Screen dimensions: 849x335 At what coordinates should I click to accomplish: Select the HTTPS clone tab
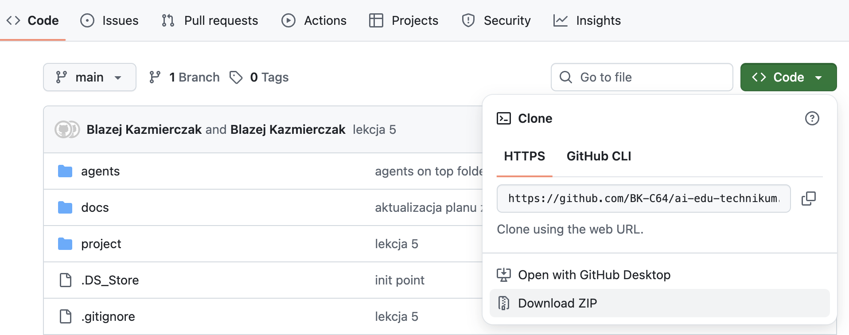tap(524, 156)
